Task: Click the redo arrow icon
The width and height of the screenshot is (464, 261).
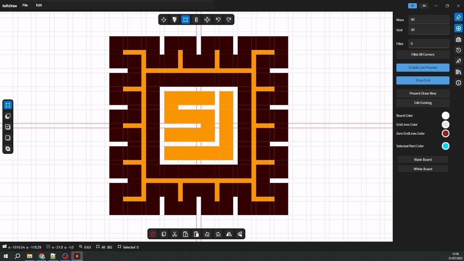Action: pyautogui.click(x=229, y=20)
